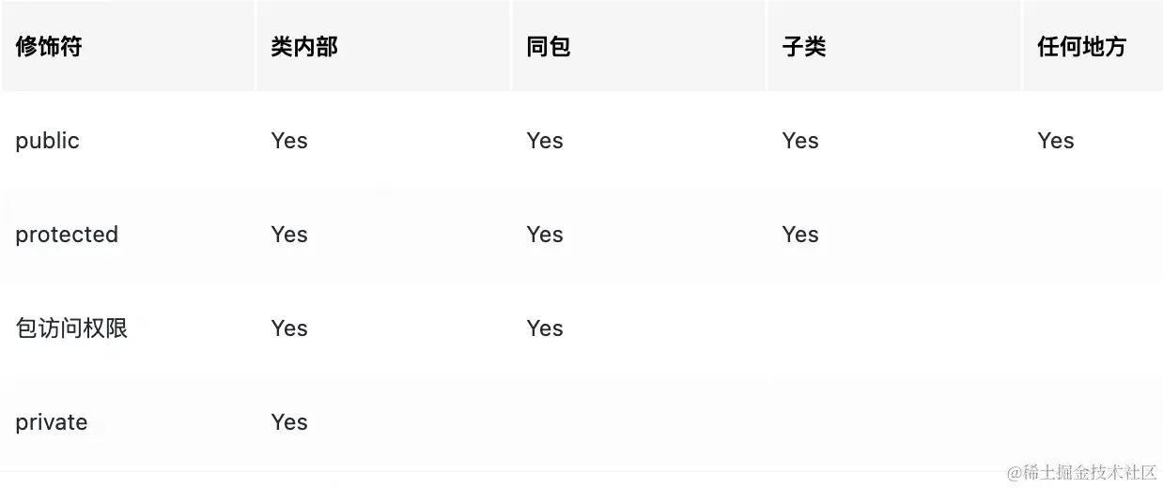The image size is (1163, 488).
Task: Click Yes in the private row
Action: pyautogui.click(x=289, y=422)
